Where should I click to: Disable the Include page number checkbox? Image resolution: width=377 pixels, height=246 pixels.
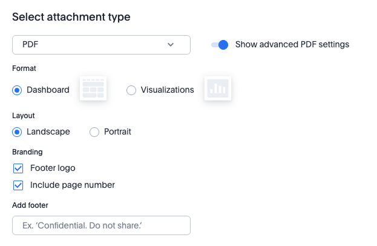[18, 185]
